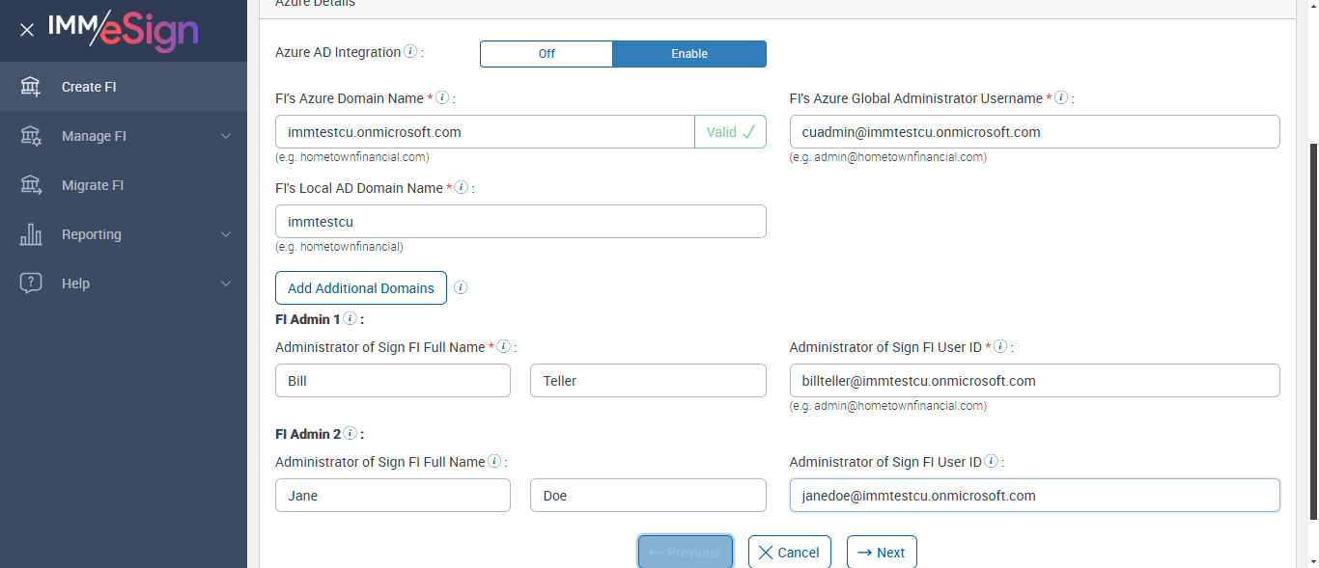
Task: Click the Help question mark icon
Action: (x=31, y=284)
